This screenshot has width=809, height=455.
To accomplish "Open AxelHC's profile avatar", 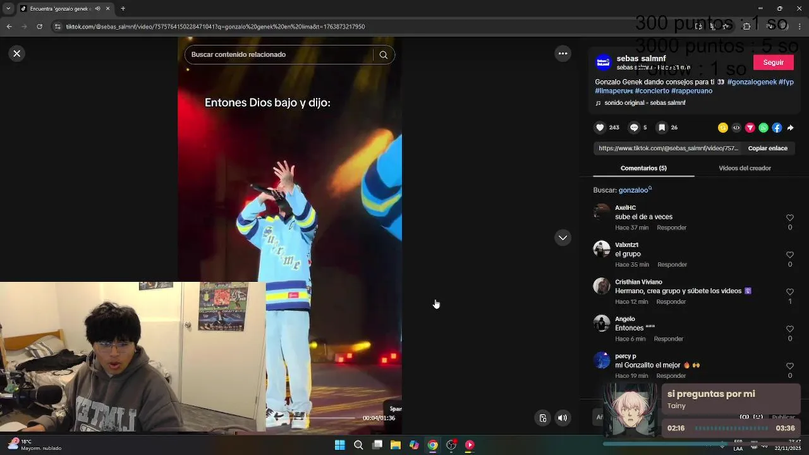I will pyautogui.click(x=602, y=212).
